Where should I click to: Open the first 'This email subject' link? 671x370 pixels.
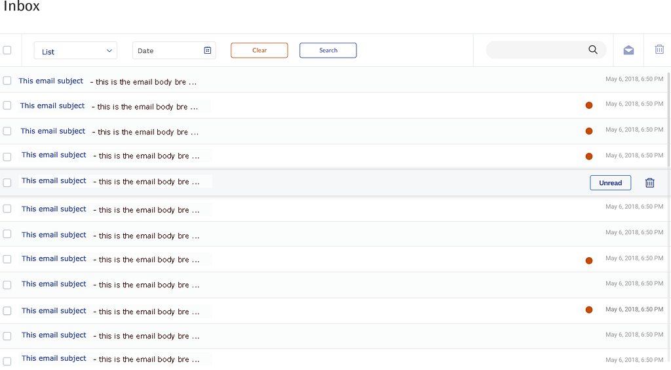tap(51, 81)
